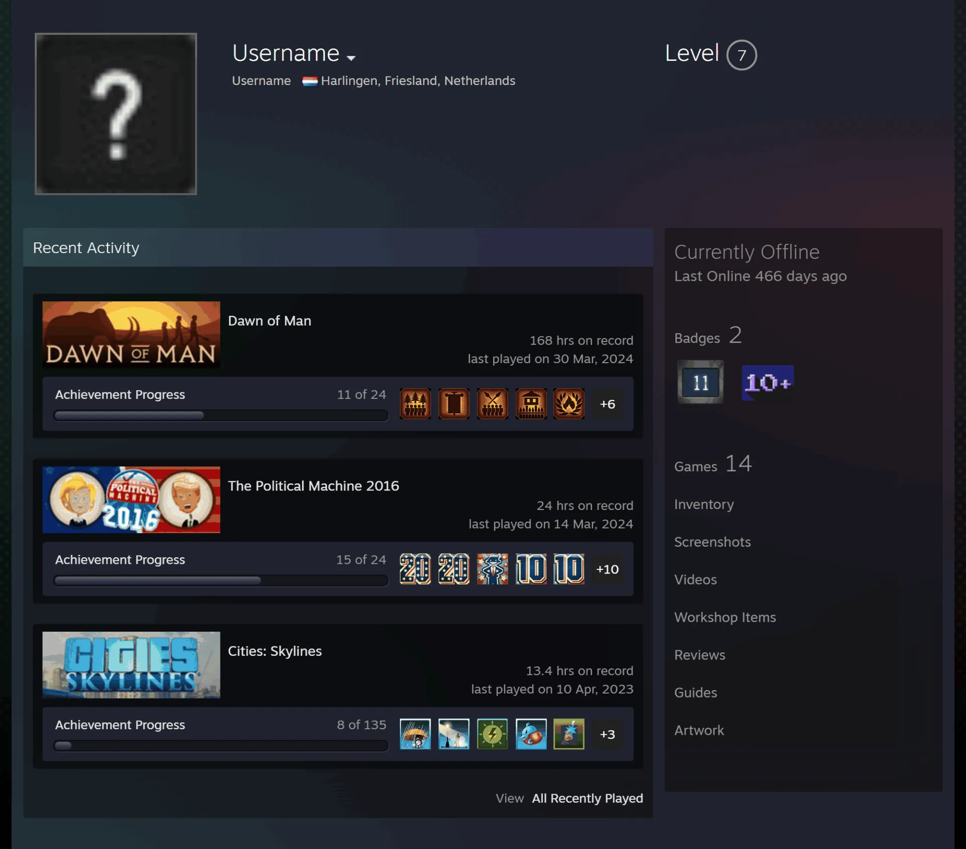
Task: Open the Screenshots section
Action: [712, 542]
